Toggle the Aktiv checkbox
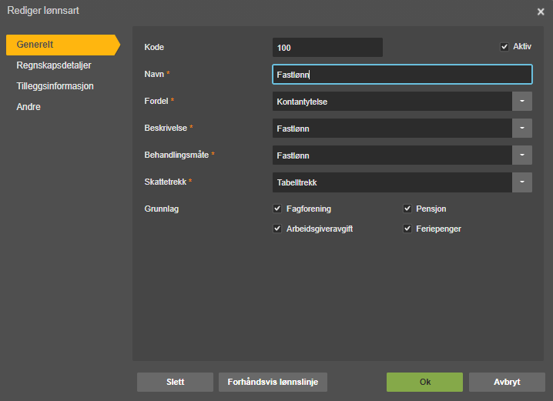The width and height of the screenshot is (553, 401). pyautogui.click(x=504, y=46)
